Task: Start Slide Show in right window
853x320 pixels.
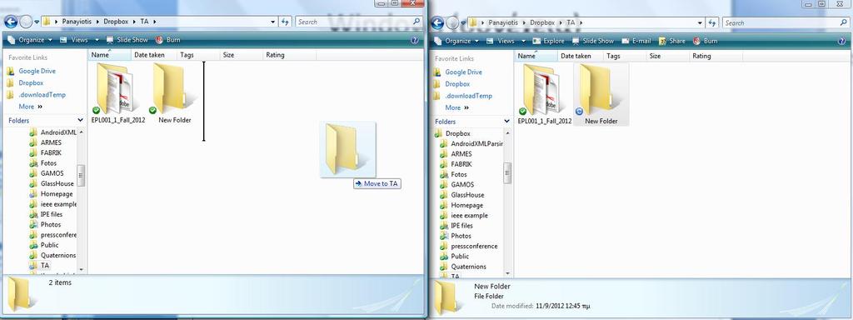Action: 593,41
